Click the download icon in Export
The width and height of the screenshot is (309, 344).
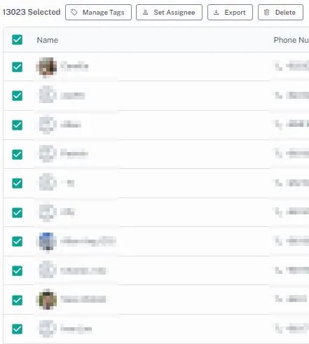pyautogui.click(x=217, y=13)
